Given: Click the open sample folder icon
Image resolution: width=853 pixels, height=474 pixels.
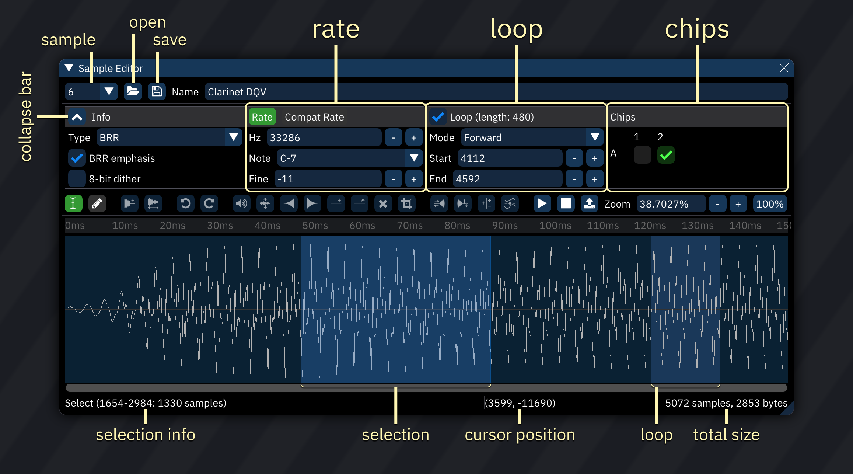Looking at the screenshot, I should click(133, 91).
